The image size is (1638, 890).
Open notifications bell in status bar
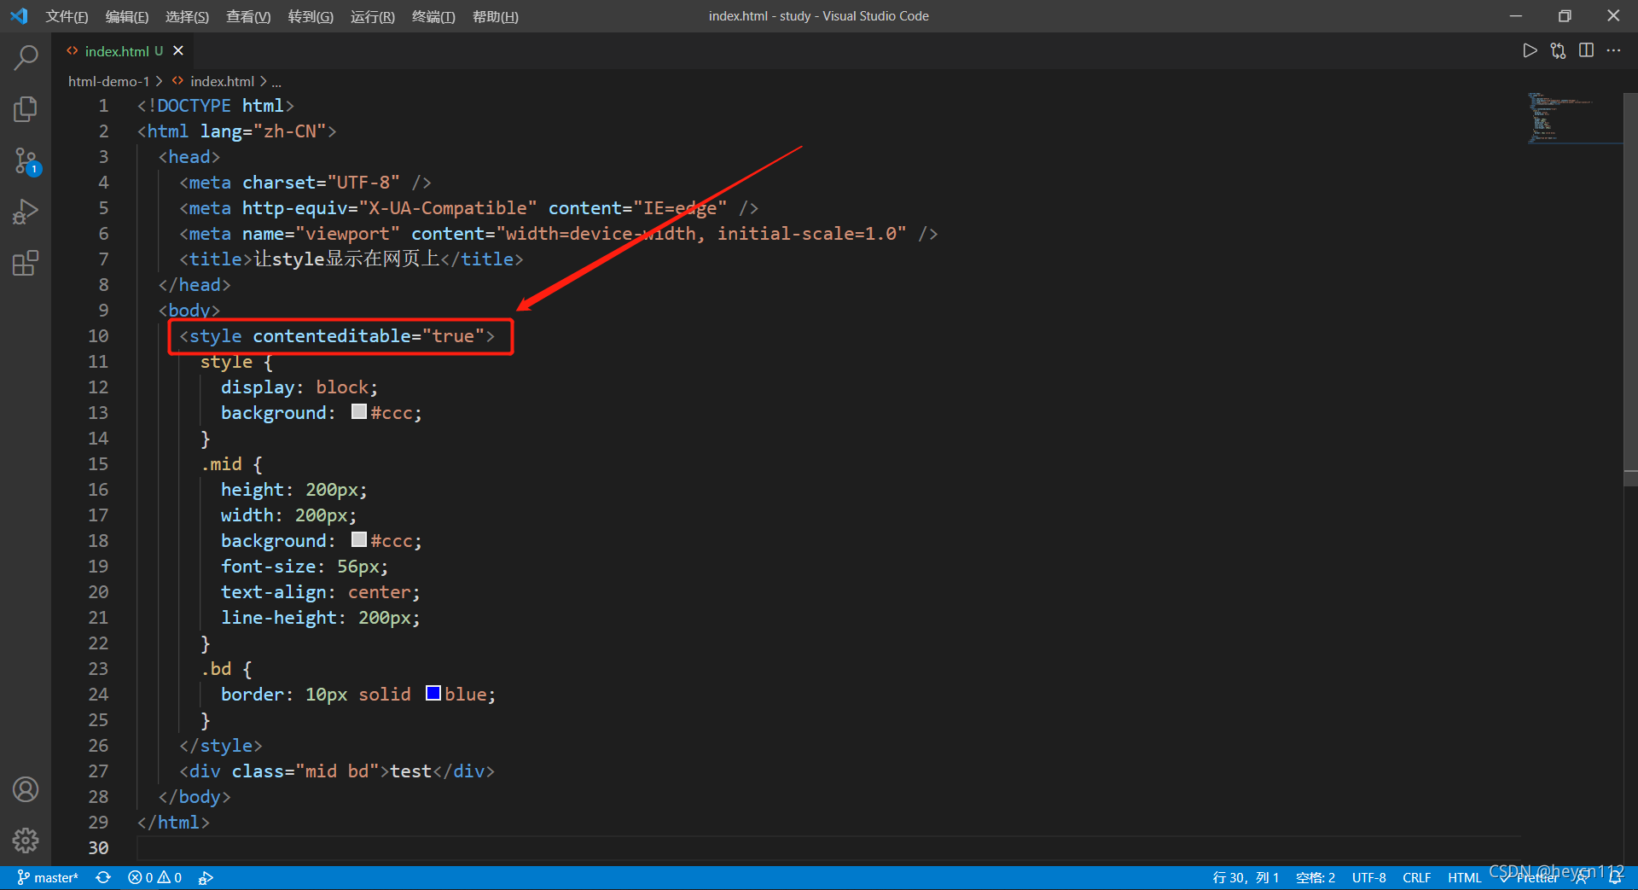click(x=1615, y=878)
